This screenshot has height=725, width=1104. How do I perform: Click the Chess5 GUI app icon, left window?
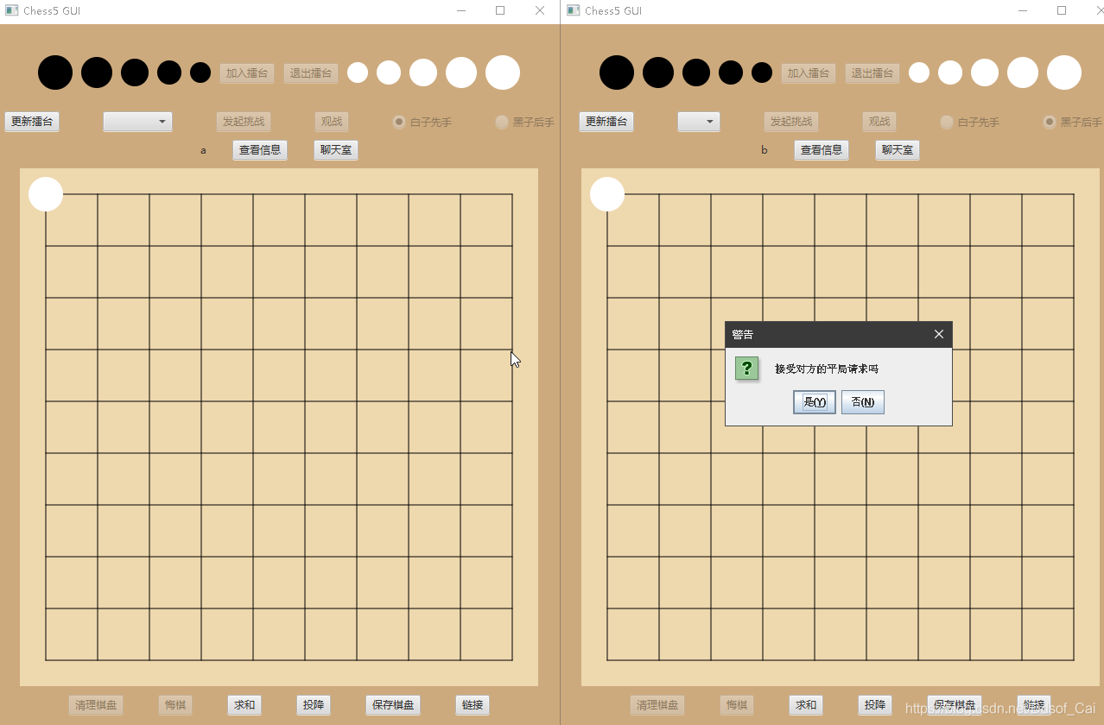[12, 11]
